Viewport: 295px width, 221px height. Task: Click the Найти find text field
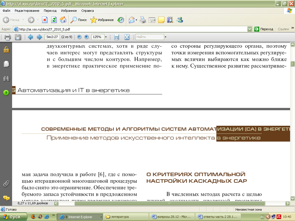pos(150,37)
